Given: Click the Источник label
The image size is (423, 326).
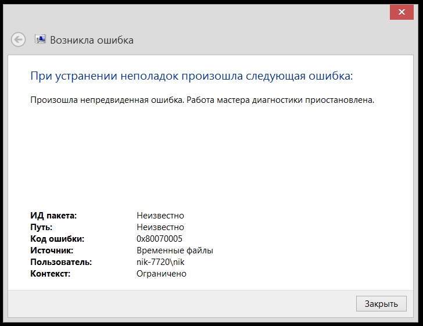Looking at the screenshot, I should 52,250.
